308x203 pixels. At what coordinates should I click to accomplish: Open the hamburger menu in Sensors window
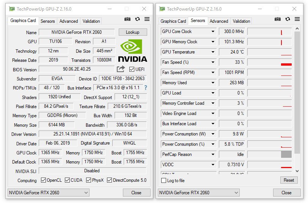click(x=297, y=19)
